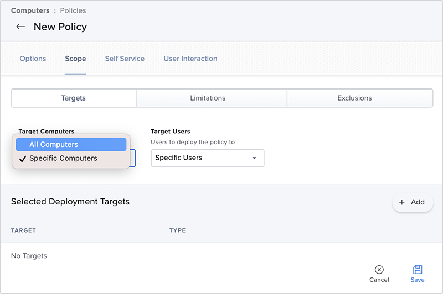Go to the User Interaction tab
Viewport: 443px width, 294px height.
click(x=190, y=59)
